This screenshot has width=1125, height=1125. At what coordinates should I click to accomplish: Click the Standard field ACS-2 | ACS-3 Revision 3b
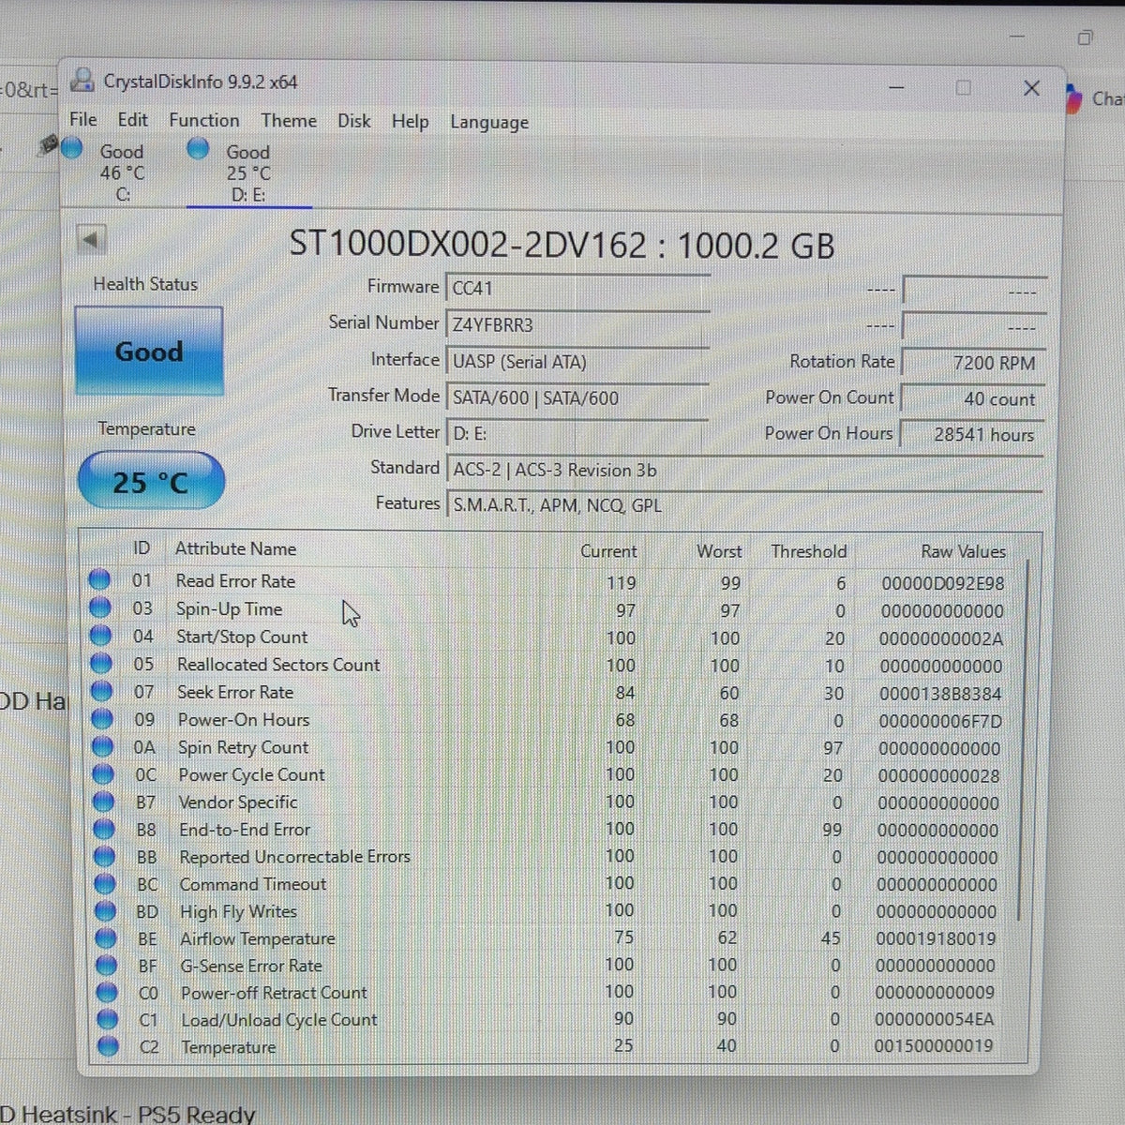(x=744, y=470)
